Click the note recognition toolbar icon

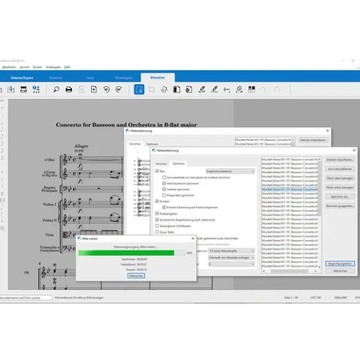point(36,89)
